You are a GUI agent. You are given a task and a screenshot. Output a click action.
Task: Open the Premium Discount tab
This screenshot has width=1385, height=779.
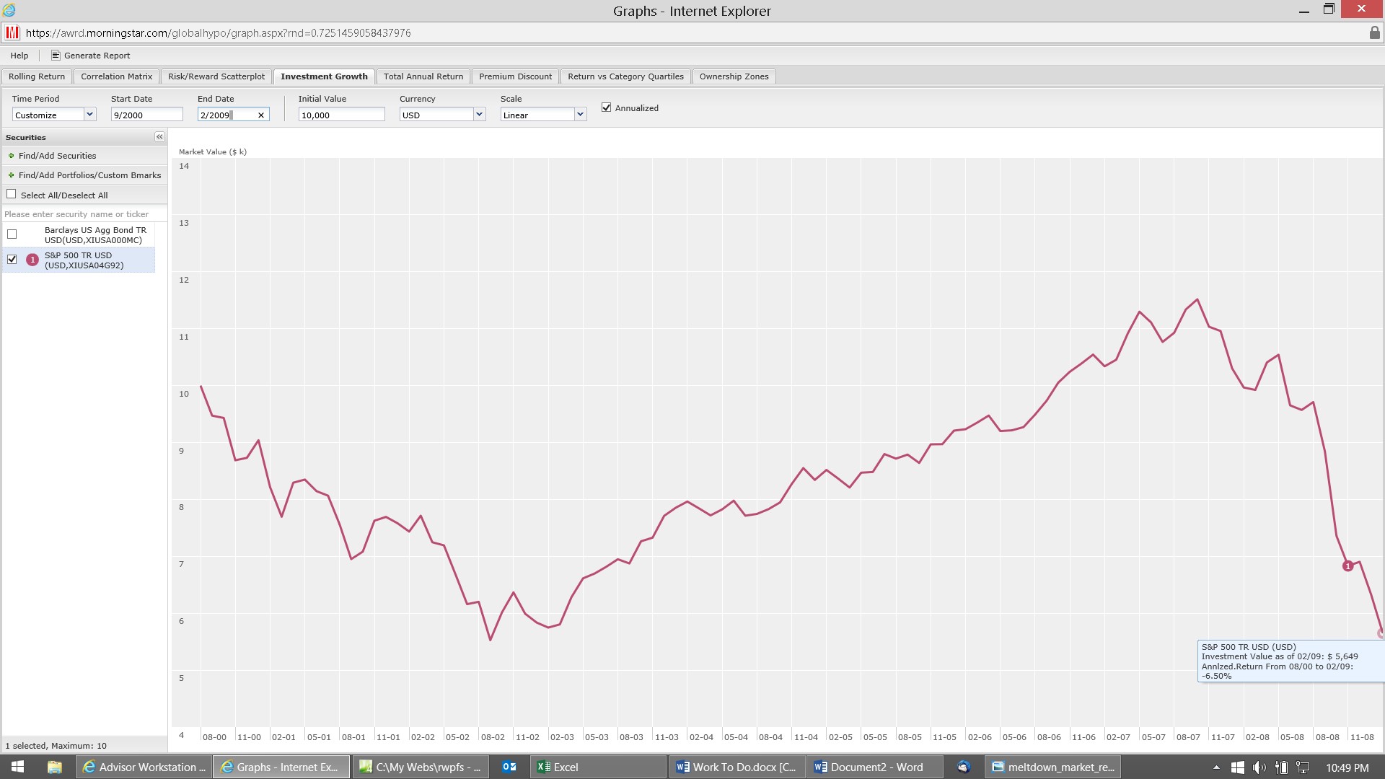point(516,76)
